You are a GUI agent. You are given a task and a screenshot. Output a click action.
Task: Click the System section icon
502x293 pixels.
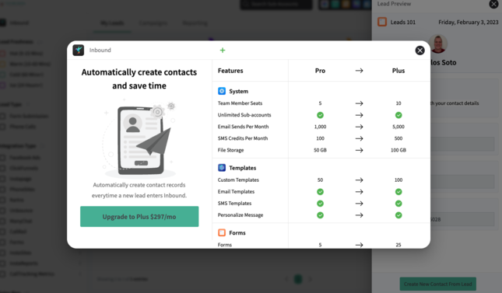[222, 91]
